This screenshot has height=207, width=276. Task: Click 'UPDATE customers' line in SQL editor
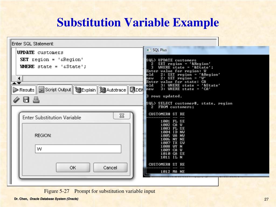coord(40,53)
